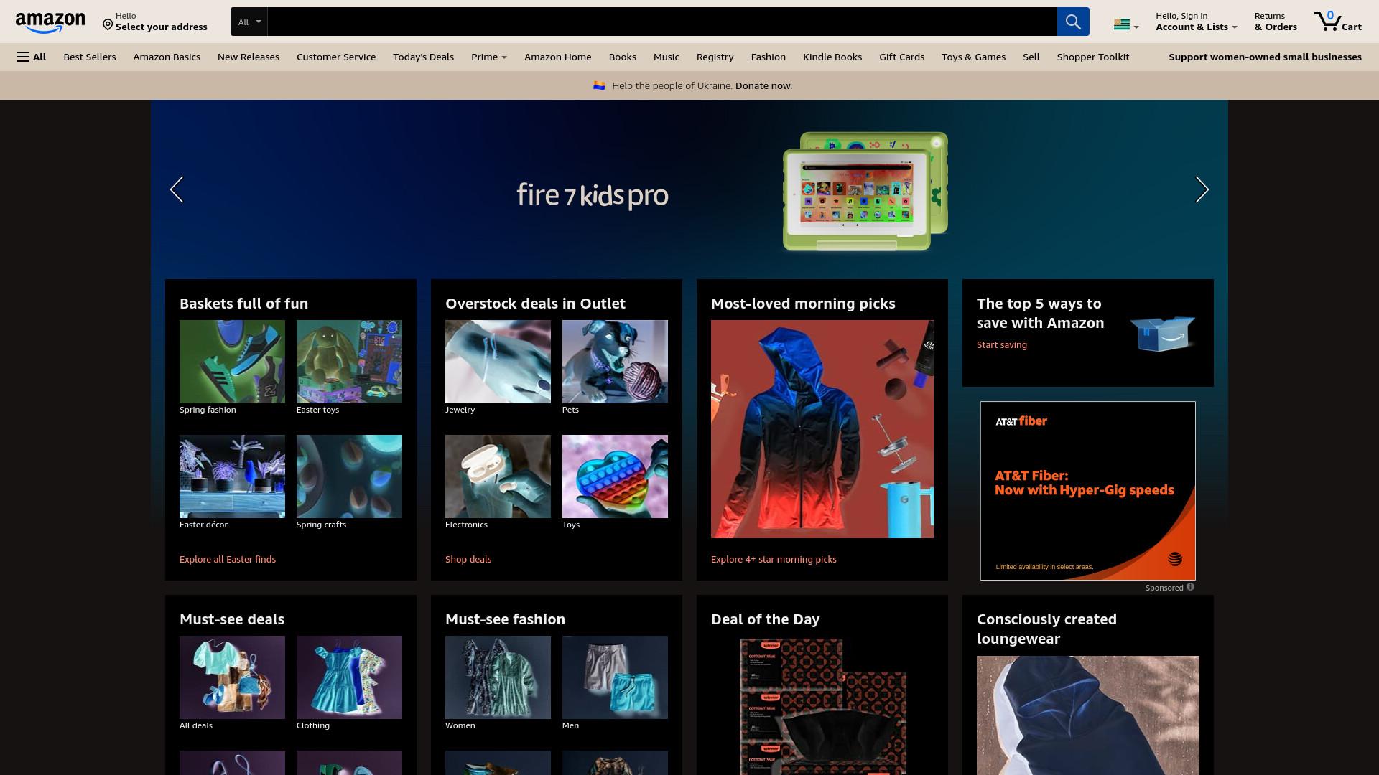The image size is (1379, 775).
Task: Focus the main search input field
Action: 662,22
